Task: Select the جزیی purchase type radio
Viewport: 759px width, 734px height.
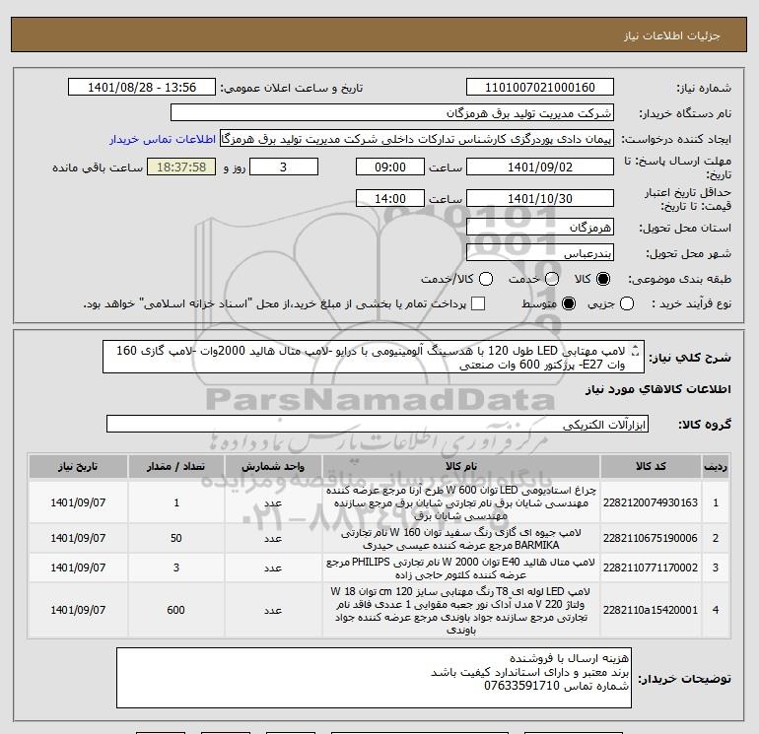Action: click(627, 303)
